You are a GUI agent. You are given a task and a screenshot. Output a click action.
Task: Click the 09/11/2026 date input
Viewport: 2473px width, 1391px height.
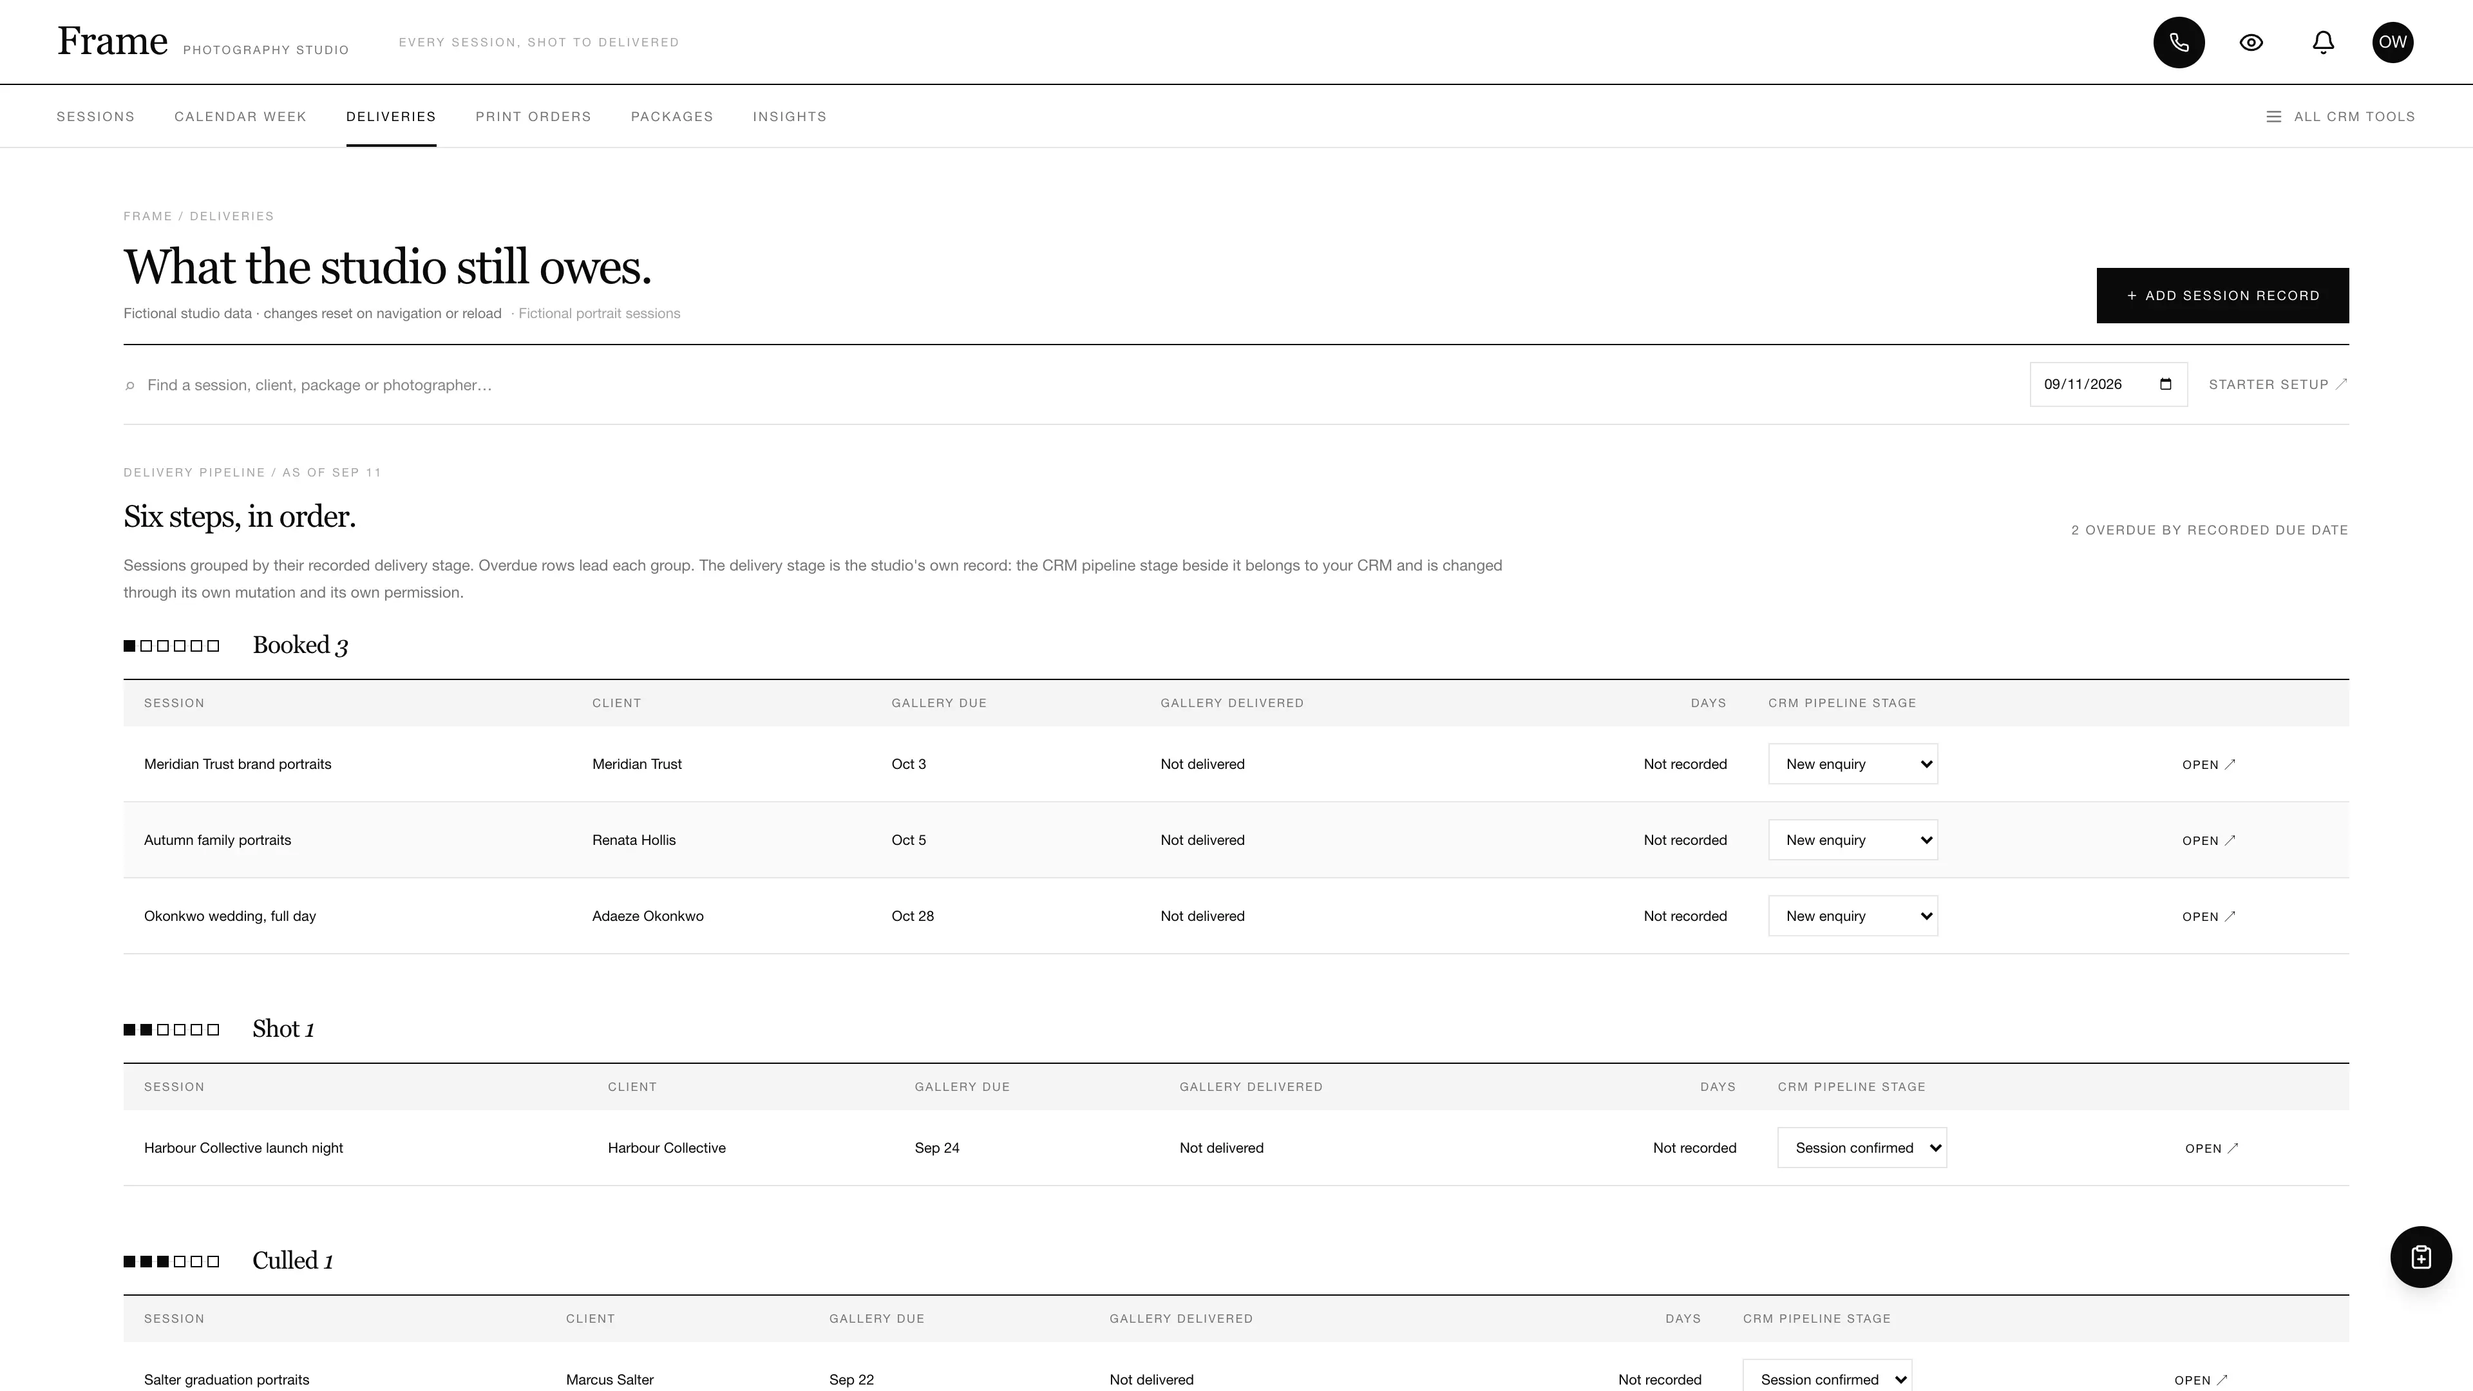pos(2108,385)
